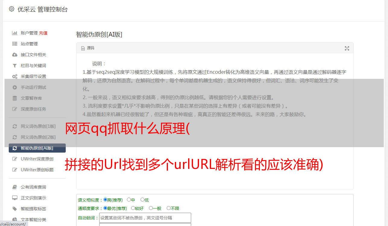The image size is (388, 226).
Task: Click the tag icon beside 智能提取标签
Action: pyautogui.click(x=14, y=209)
